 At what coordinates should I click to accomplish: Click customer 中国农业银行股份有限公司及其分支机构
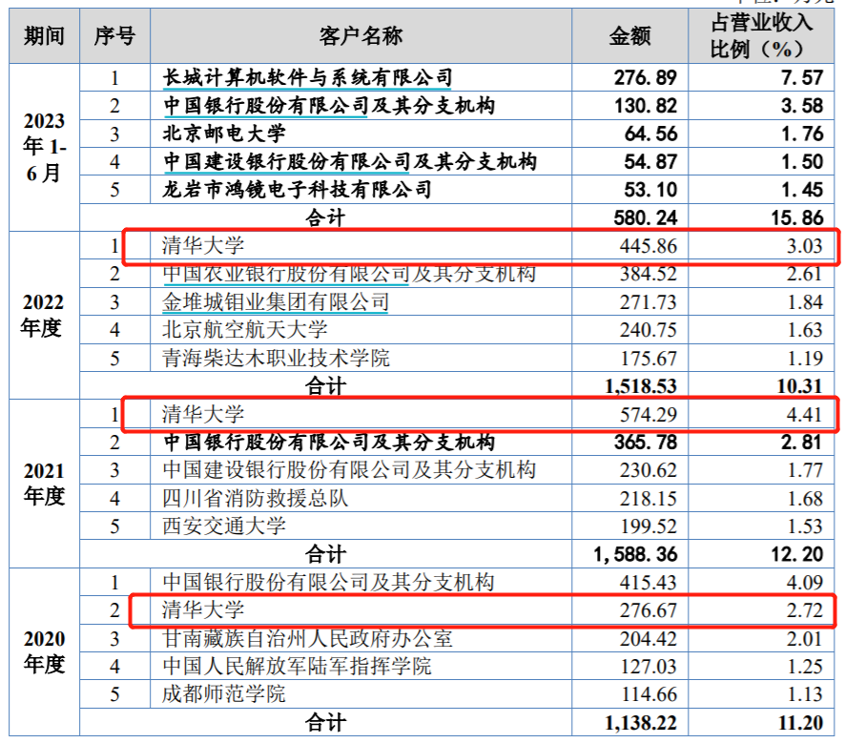(349, 274)
